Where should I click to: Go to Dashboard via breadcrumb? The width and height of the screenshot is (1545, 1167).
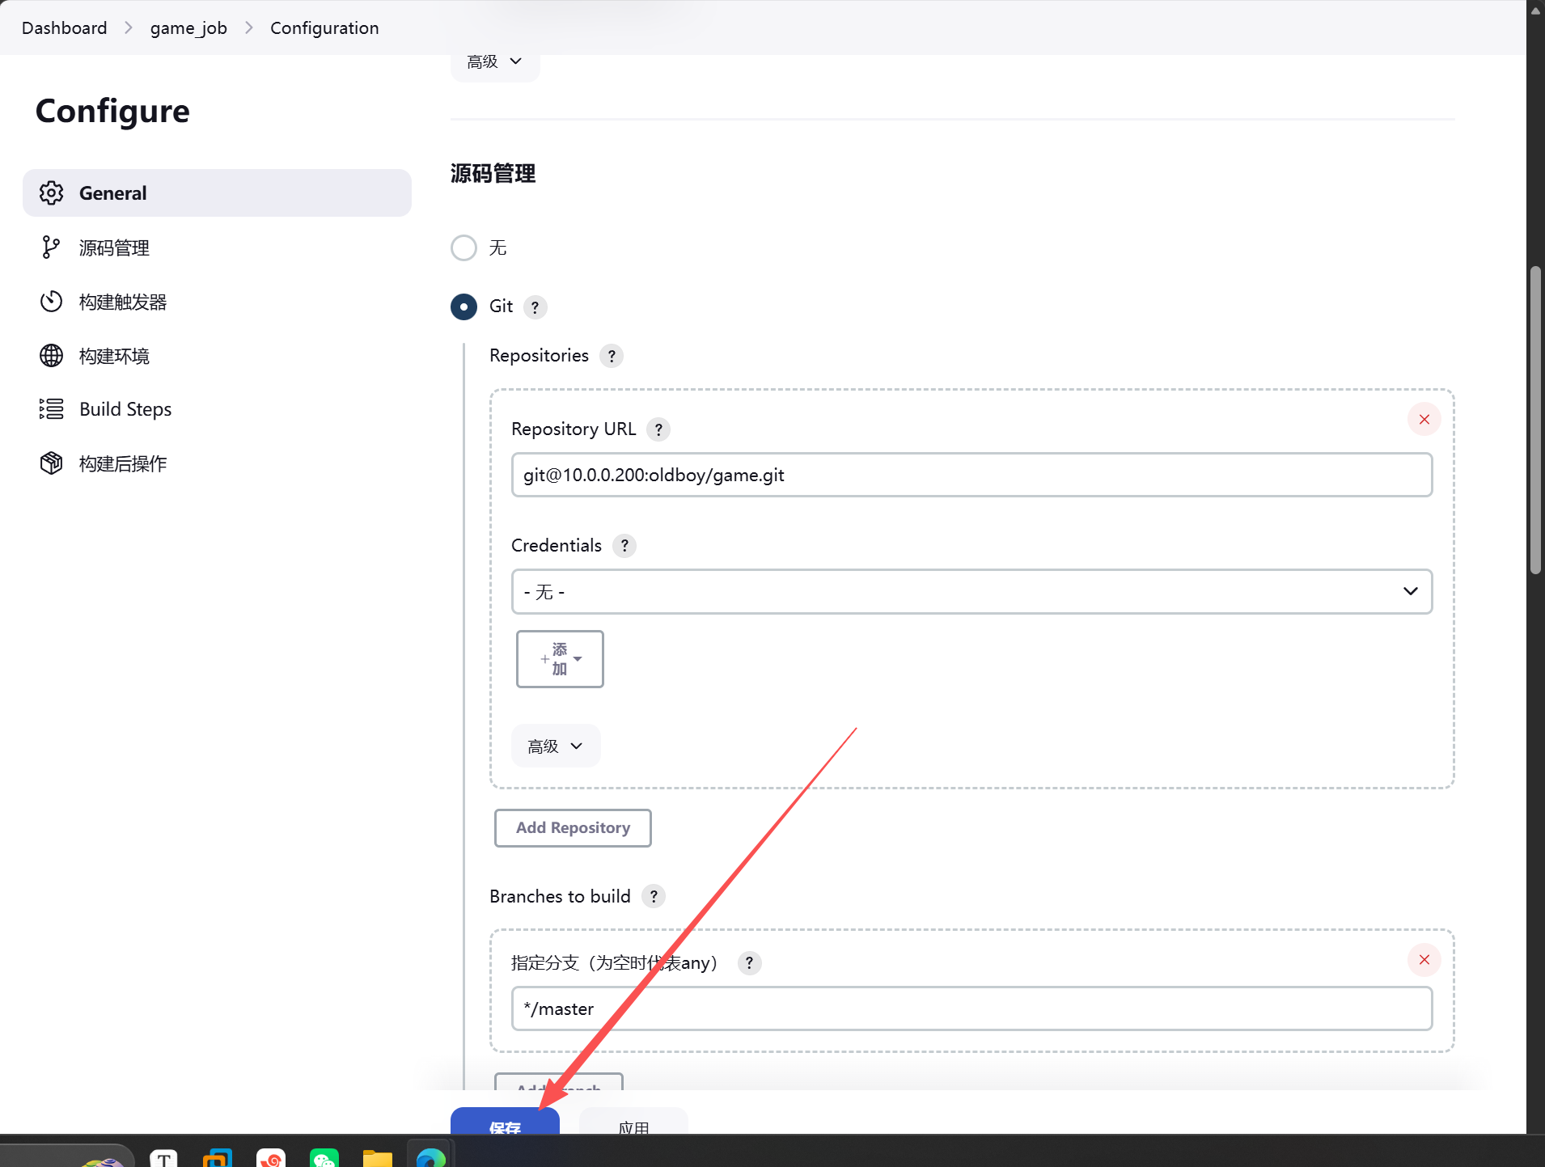point(65,27)
